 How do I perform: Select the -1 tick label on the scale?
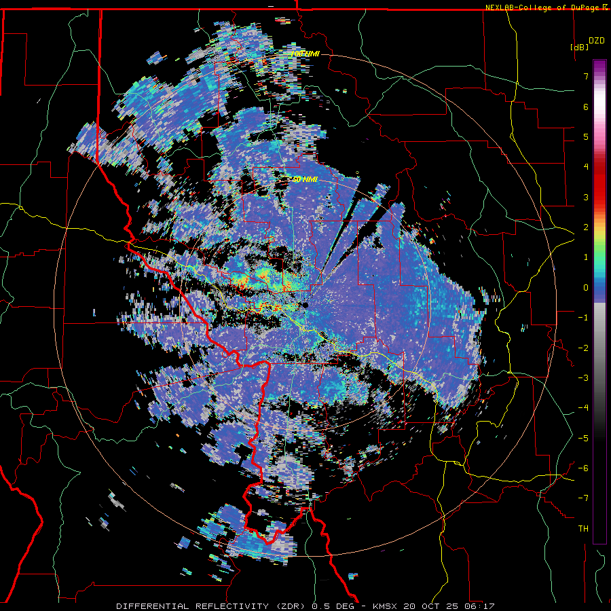[583, 318]
